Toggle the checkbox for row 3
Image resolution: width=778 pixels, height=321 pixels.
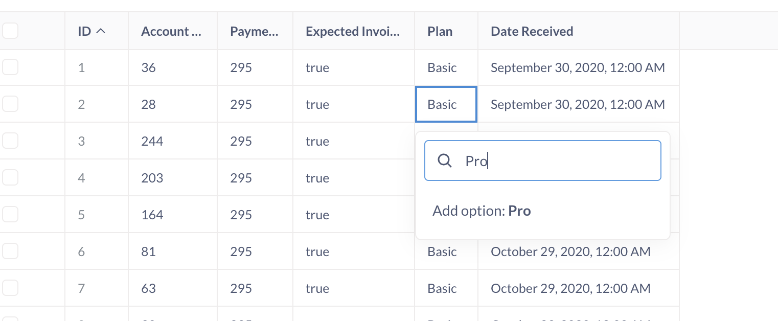pos(10,141)
